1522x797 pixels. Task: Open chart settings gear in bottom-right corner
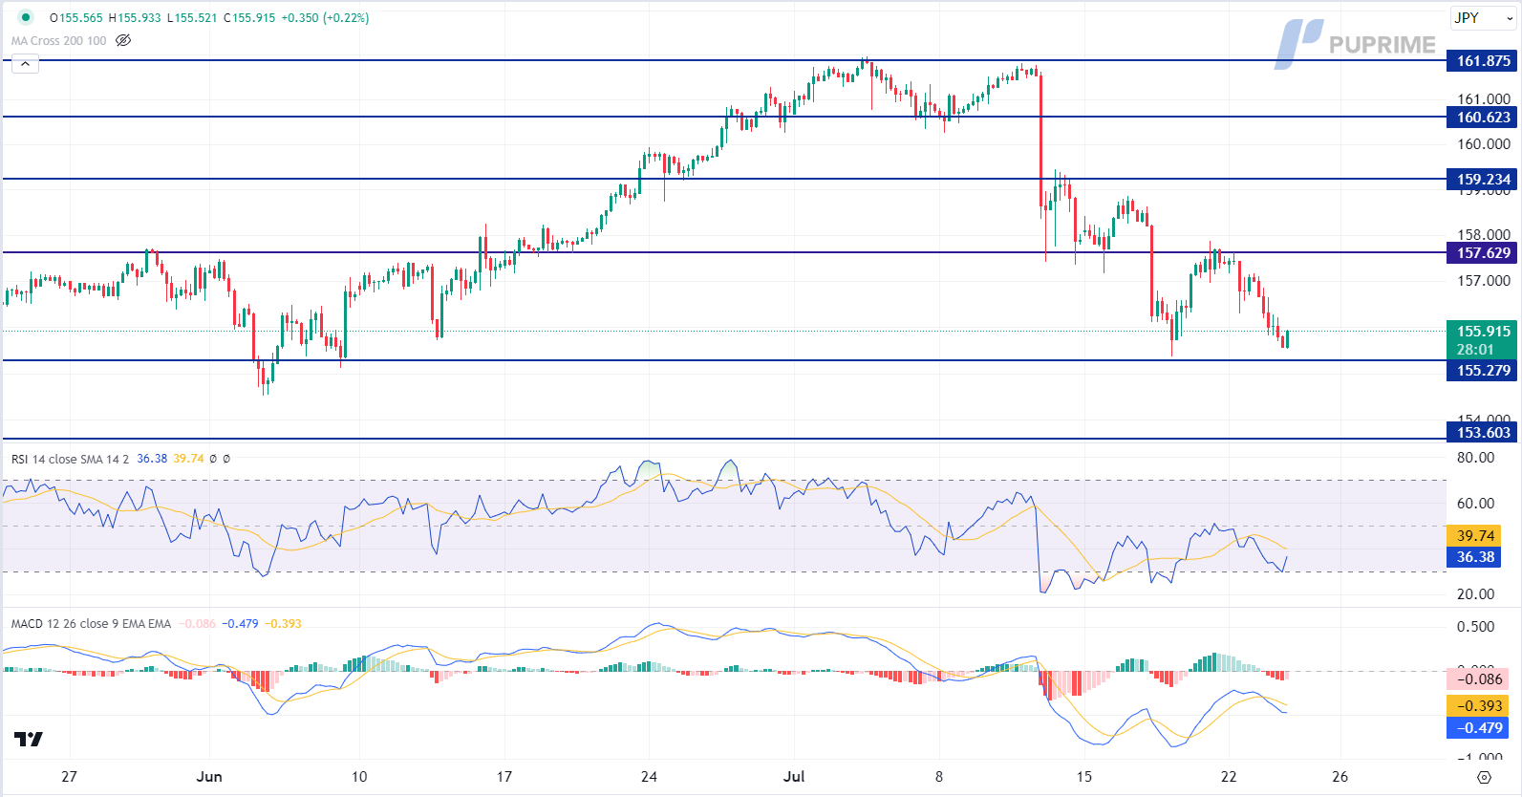1484,777
